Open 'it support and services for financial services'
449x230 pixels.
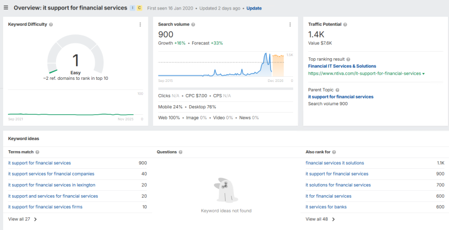click(x=53, y=196)
